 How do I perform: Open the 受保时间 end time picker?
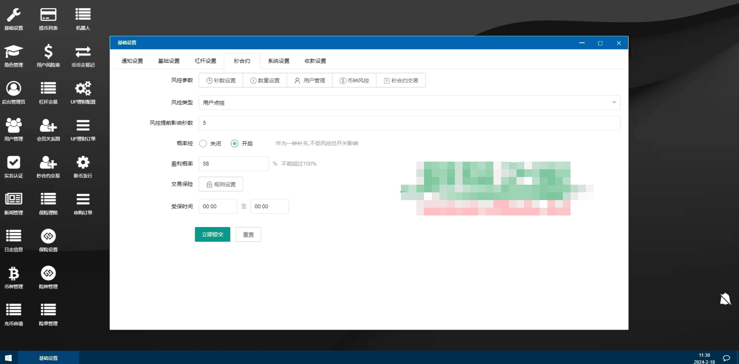tap(269, 206)
